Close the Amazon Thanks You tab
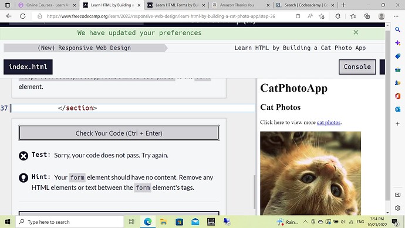This screenshot has height=228, width=405. click(268, 5)
